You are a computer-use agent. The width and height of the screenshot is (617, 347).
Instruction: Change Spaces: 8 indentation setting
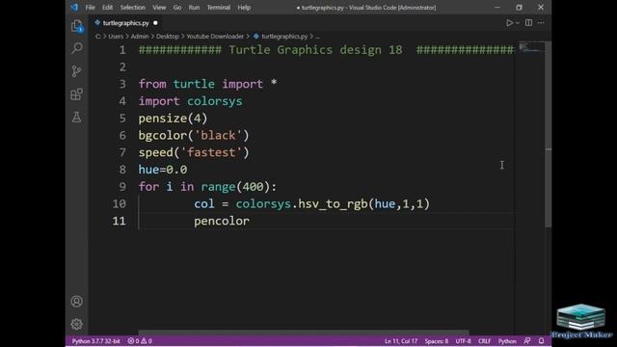click(x=437, y=341)
